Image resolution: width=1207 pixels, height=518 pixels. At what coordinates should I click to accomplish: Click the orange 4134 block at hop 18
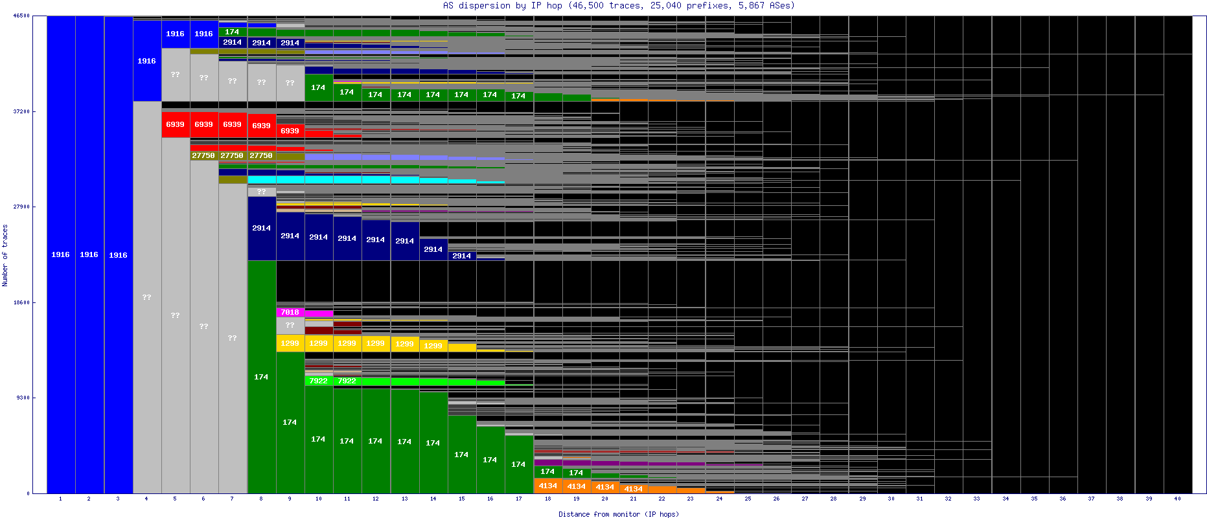tap(548, 486)
